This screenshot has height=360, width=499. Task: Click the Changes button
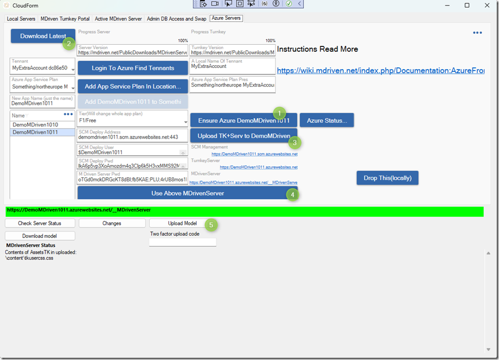point(112,223)
